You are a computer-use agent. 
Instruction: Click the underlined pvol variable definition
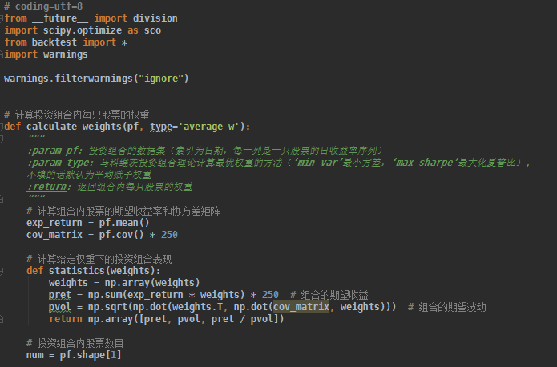pos(59,307)
